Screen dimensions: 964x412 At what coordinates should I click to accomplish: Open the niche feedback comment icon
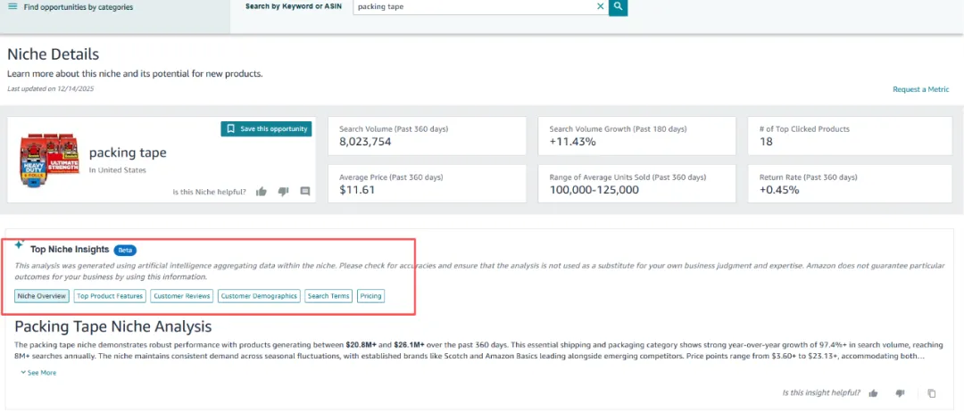point(305,192)
